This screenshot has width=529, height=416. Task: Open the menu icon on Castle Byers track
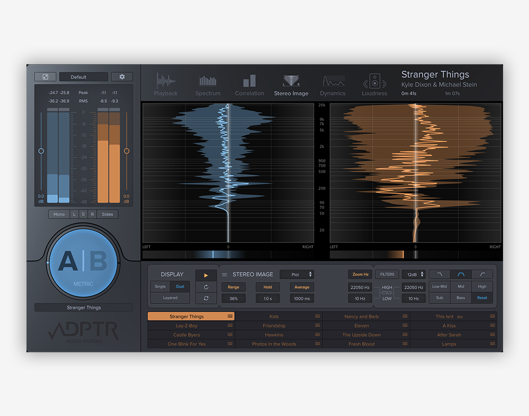(230, 335)
